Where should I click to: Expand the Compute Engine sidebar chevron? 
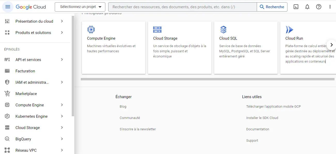[x=62, y=105]
